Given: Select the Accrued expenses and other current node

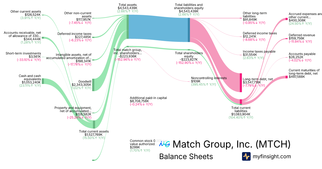Looking at the screenshot, I should pos(286,19).
